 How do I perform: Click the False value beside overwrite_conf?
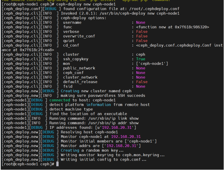tap(142, 36)
